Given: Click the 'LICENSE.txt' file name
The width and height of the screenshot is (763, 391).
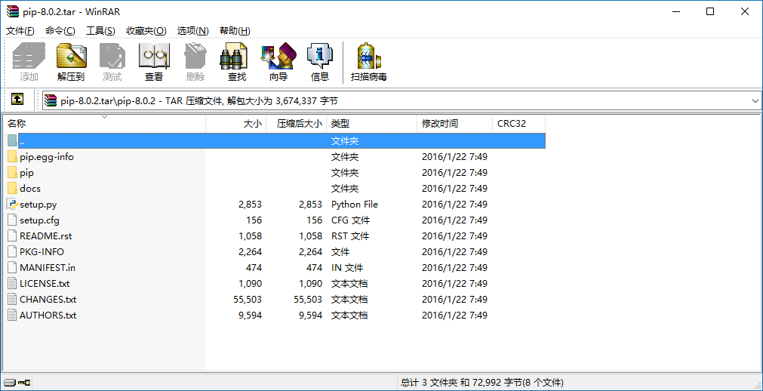Looking at the screenshot, I should click(45, 283).
